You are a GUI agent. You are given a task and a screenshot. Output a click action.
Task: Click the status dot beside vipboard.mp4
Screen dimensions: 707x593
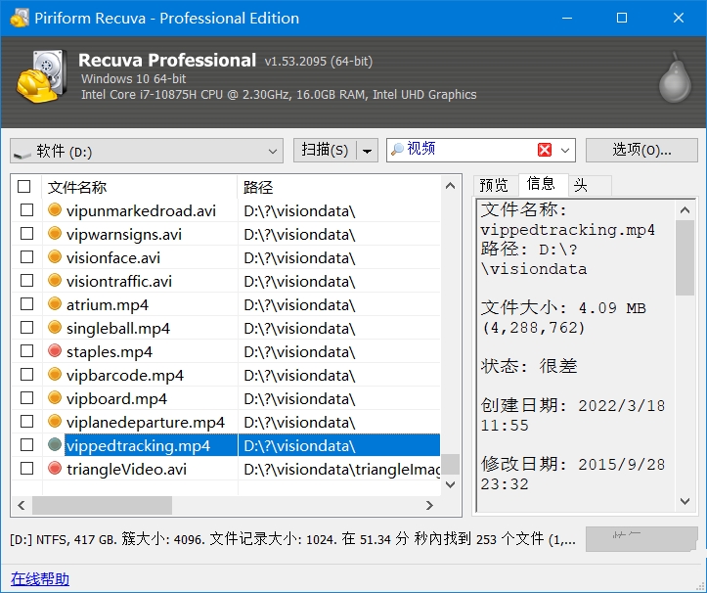(x=55, y=397)
